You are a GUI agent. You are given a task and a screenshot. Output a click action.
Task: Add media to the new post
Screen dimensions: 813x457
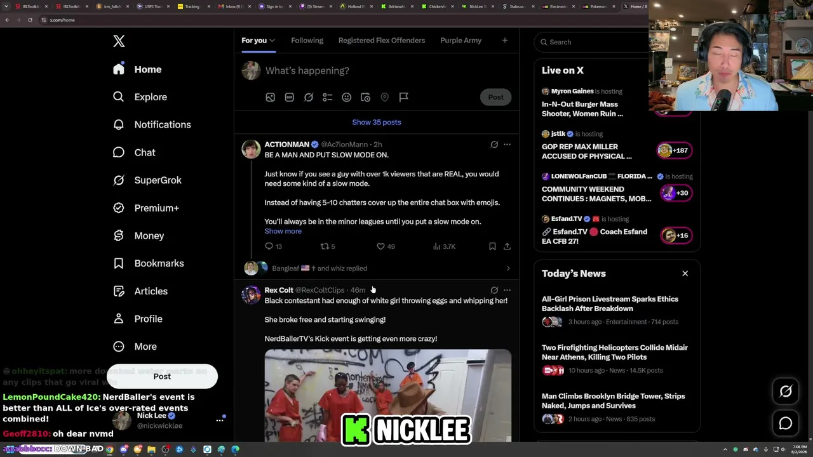click(270, 97)
